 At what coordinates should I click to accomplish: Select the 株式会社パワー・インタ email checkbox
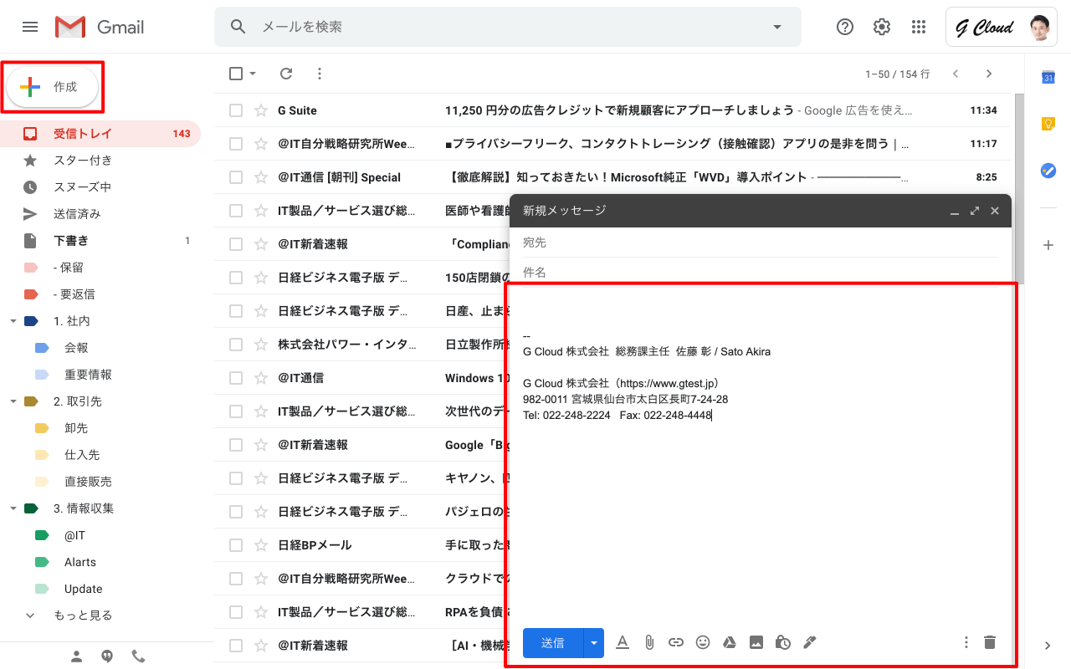coord(236,345)
